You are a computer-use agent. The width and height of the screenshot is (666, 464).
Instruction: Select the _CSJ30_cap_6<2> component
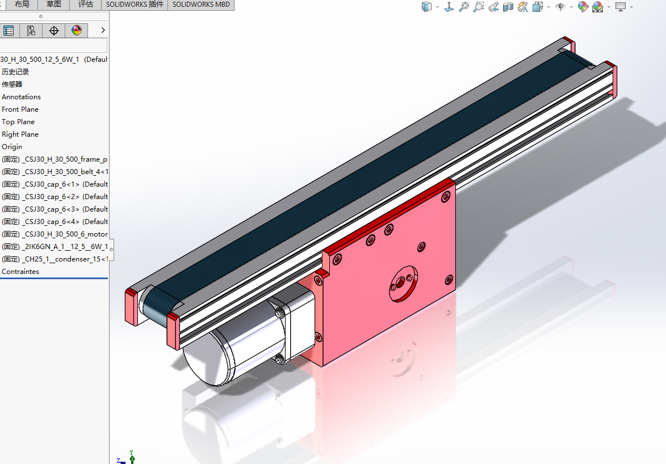click(55, 197)
